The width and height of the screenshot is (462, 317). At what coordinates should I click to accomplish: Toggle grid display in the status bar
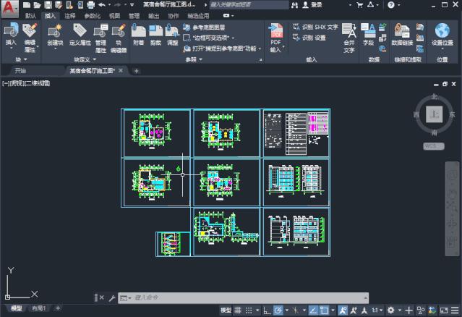tap(239, 310)
